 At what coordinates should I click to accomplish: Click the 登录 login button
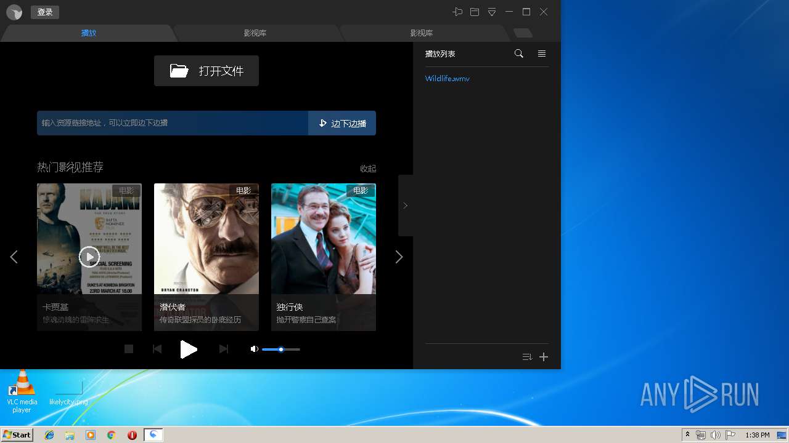tap(45, 12)
